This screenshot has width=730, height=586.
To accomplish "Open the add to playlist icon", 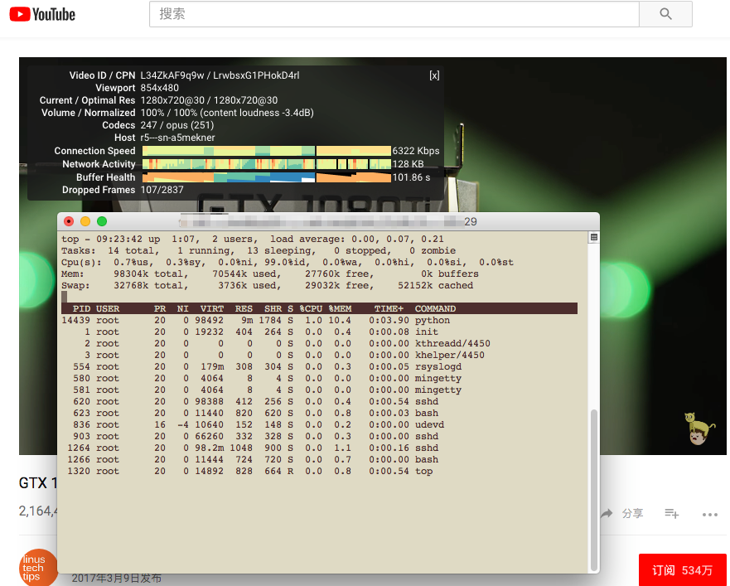I will coord(672,514).
